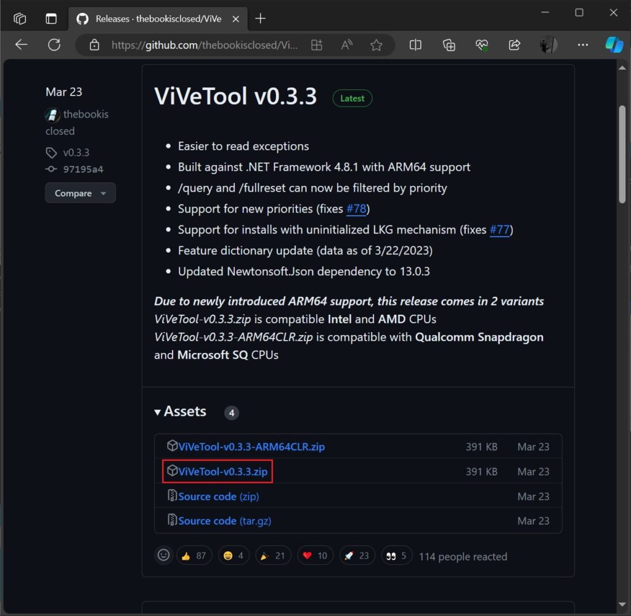Open the Compare dropdown
The width and height of the screenshot is (631, 616).
(80, 192)
